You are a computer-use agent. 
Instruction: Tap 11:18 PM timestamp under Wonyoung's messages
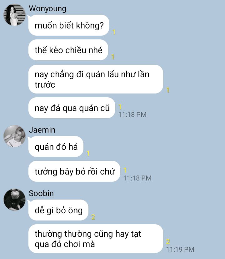point(132,114)
